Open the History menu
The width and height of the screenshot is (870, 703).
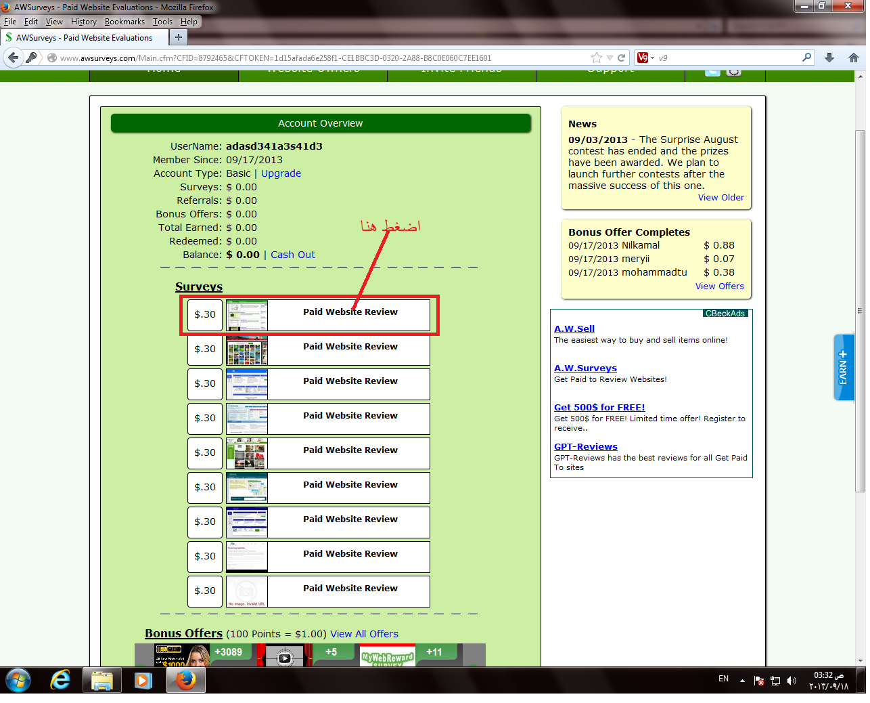84,22
